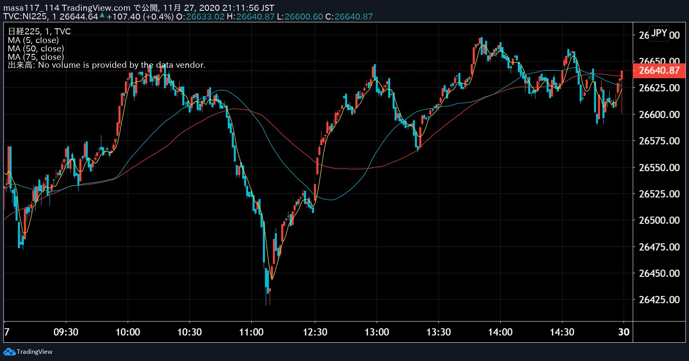689x361 pixels.
Task: Click the 14:00 time axis label
Action: click(500, 332)
